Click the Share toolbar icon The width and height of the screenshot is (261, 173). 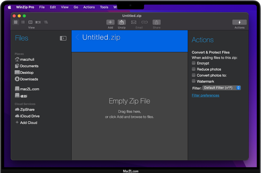click(x=156, y=22)
